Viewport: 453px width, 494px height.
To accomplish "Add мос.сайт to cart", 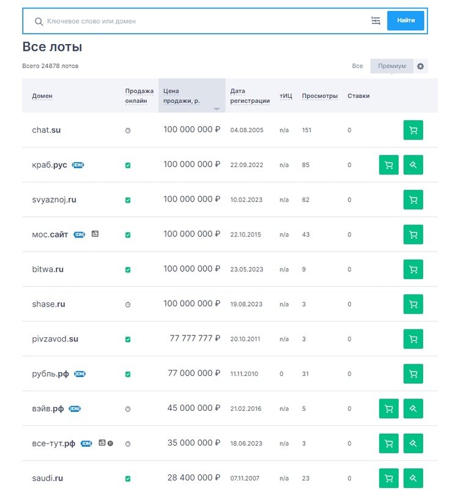I will pos(413,234).
